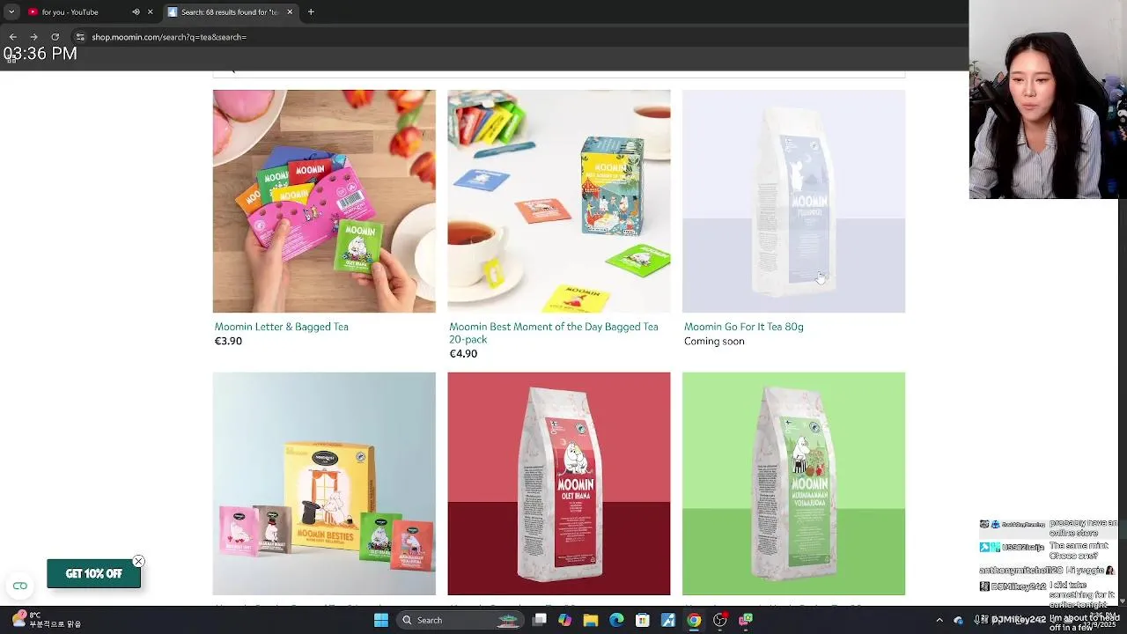Go back to the previous page
Screen dimensions: 1127x634
point(12,37)
